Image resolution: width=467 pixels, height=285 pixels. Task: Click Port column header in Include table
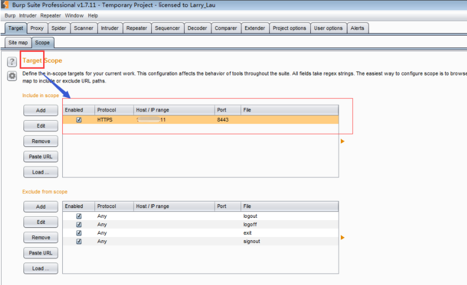pyautogui.click(x=228, y=110)
